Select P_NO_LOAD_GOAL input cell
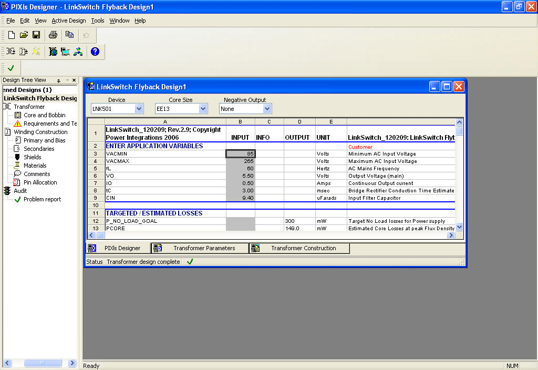 (x=240, y=221)
